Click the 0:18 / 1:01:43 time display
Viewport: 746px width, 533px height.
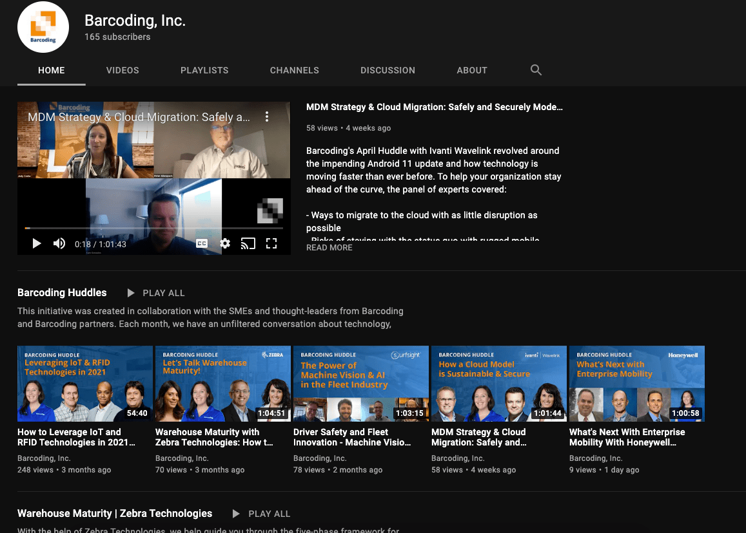pos(101,244)
